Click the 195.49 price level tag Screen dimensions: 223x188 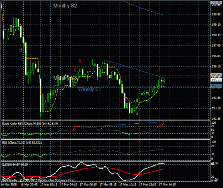(x=216, y=75)
